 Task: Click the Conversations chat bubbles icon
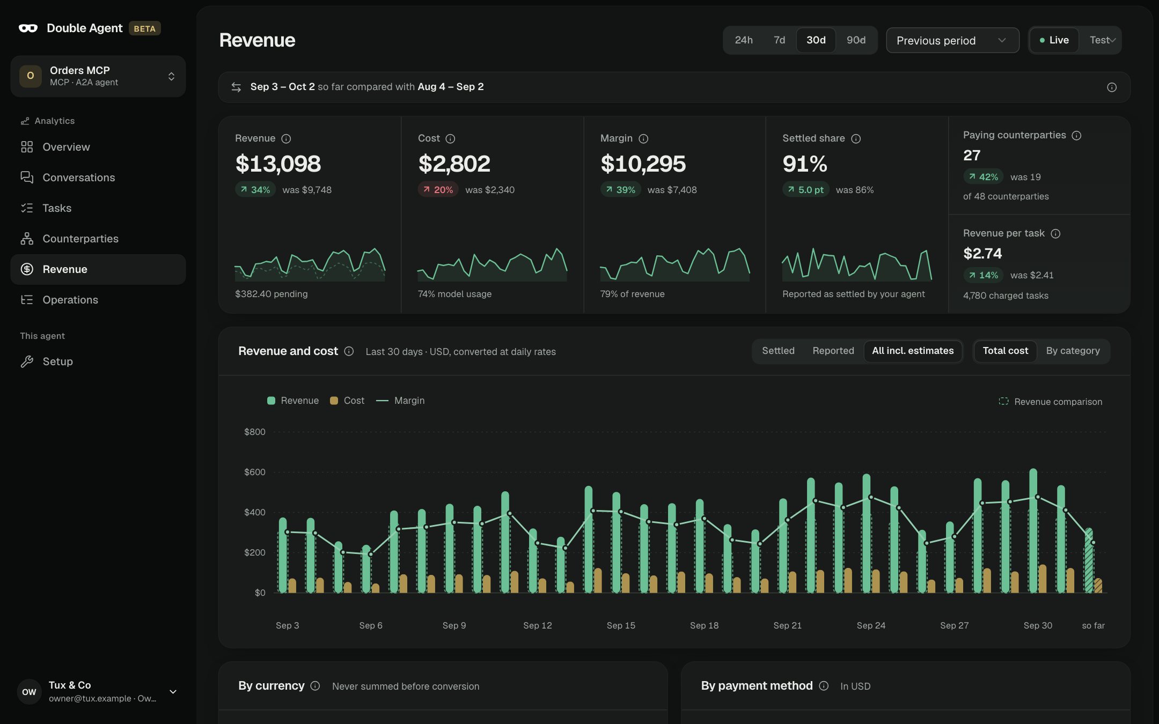click(27, 178)
